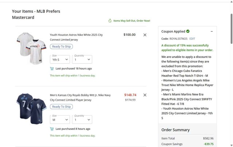Click the green coupon applied checkmark icon
This screenshot has width=233, height=147.
click(x=188, y=31)
